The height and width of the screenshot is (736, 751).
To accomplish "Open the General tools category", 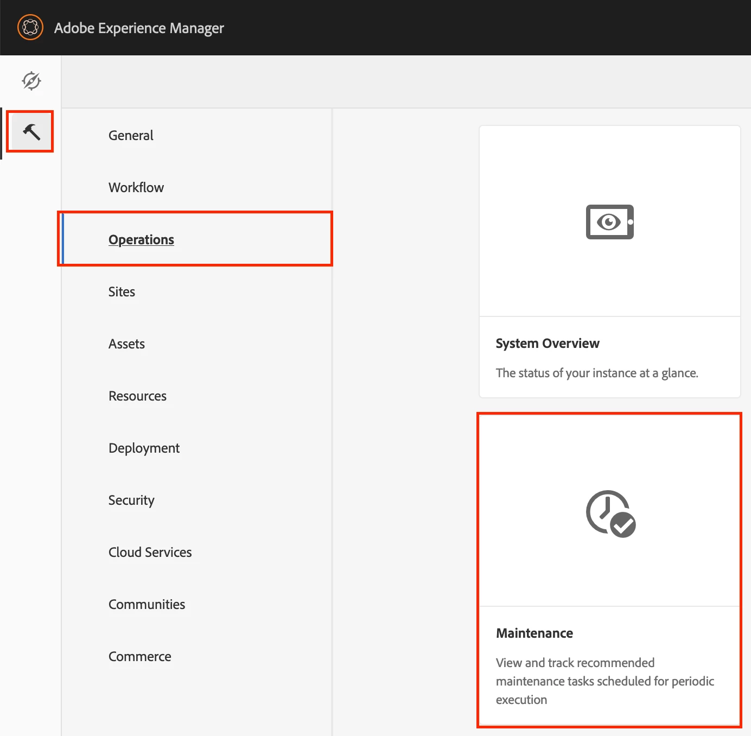I will [131, 135].
